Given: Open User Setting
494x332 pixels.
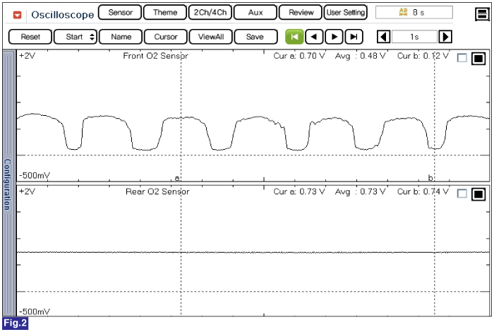Looking at the screenshot, I should [345, 13].
